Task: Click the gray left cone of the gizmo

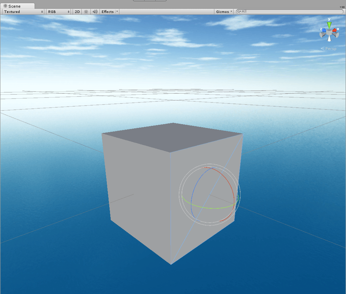Action: (322, 35)
